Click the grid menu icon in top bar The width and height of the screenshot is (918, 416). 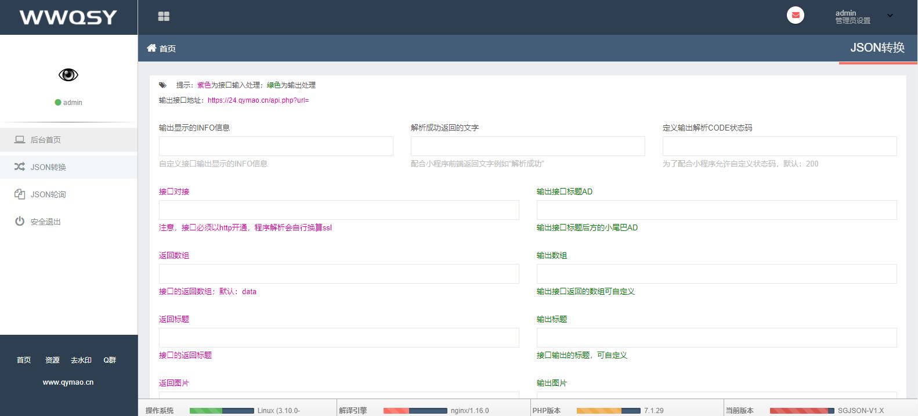164,17
